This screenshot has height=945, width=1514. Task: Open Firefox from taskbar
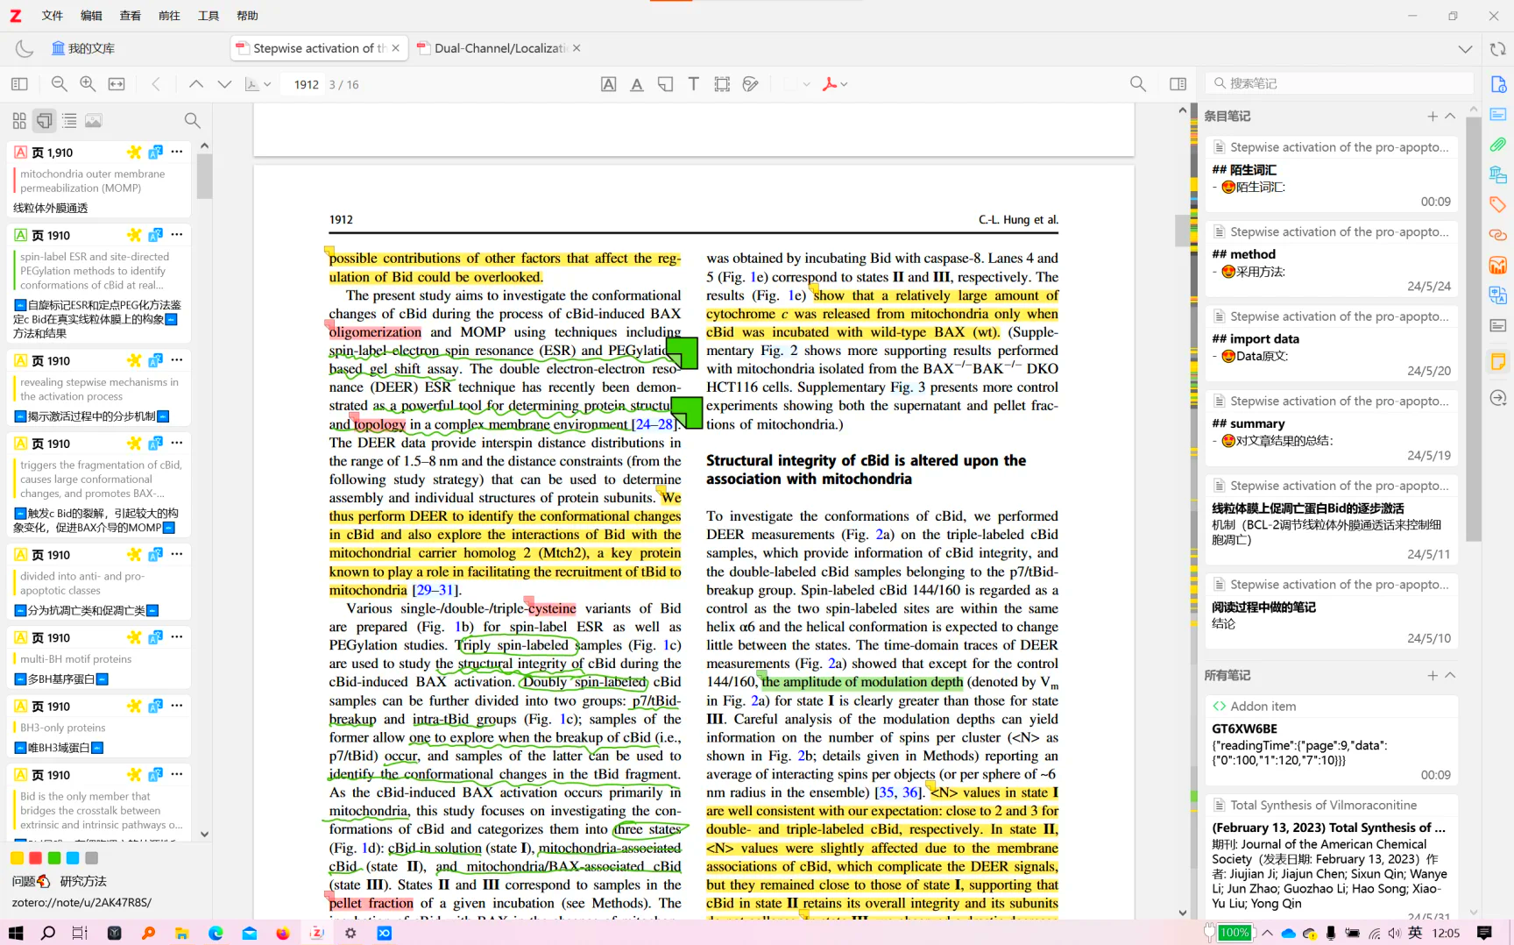[x=283, y=933]
